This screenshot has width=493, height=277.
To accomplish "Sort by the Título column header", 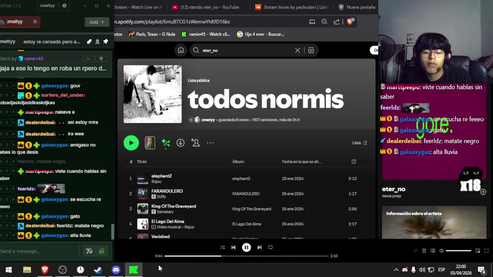I will point(142,162).
